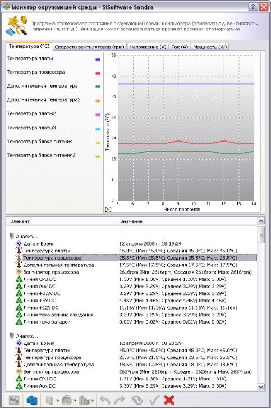The width and height of the screenshot is (271, 409).
Task: Open the options sliders icon in bottom toolbar
Action: point(14,400)
